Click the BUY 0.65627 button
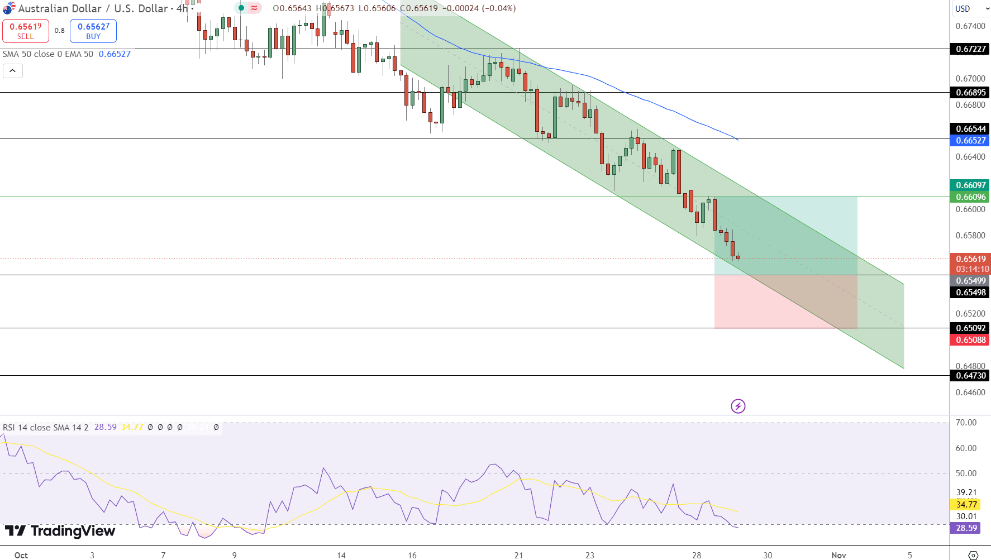 pyautogui.click(x=93, y=31)
